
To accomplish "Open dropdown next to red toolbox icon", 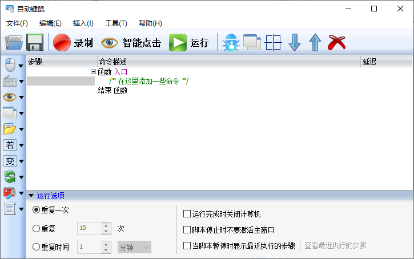I will click(21, 193).
